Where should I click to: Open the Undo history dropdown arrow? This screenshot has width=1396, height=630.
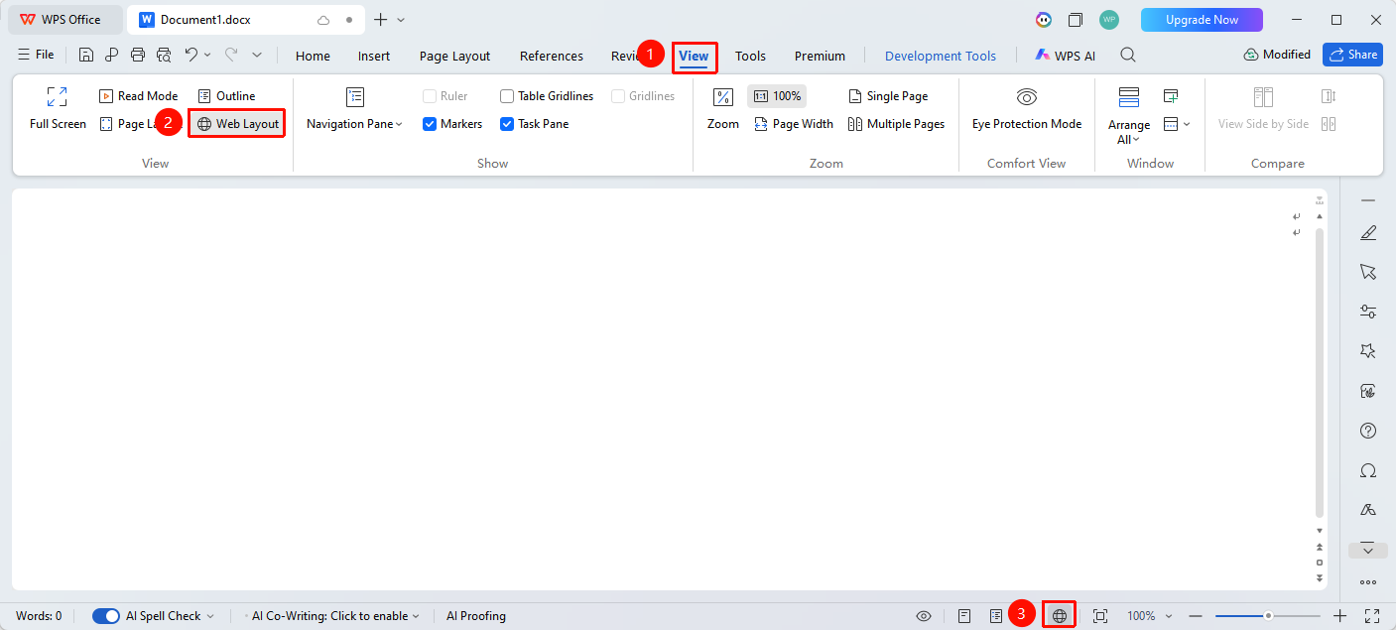coord(207,56)
